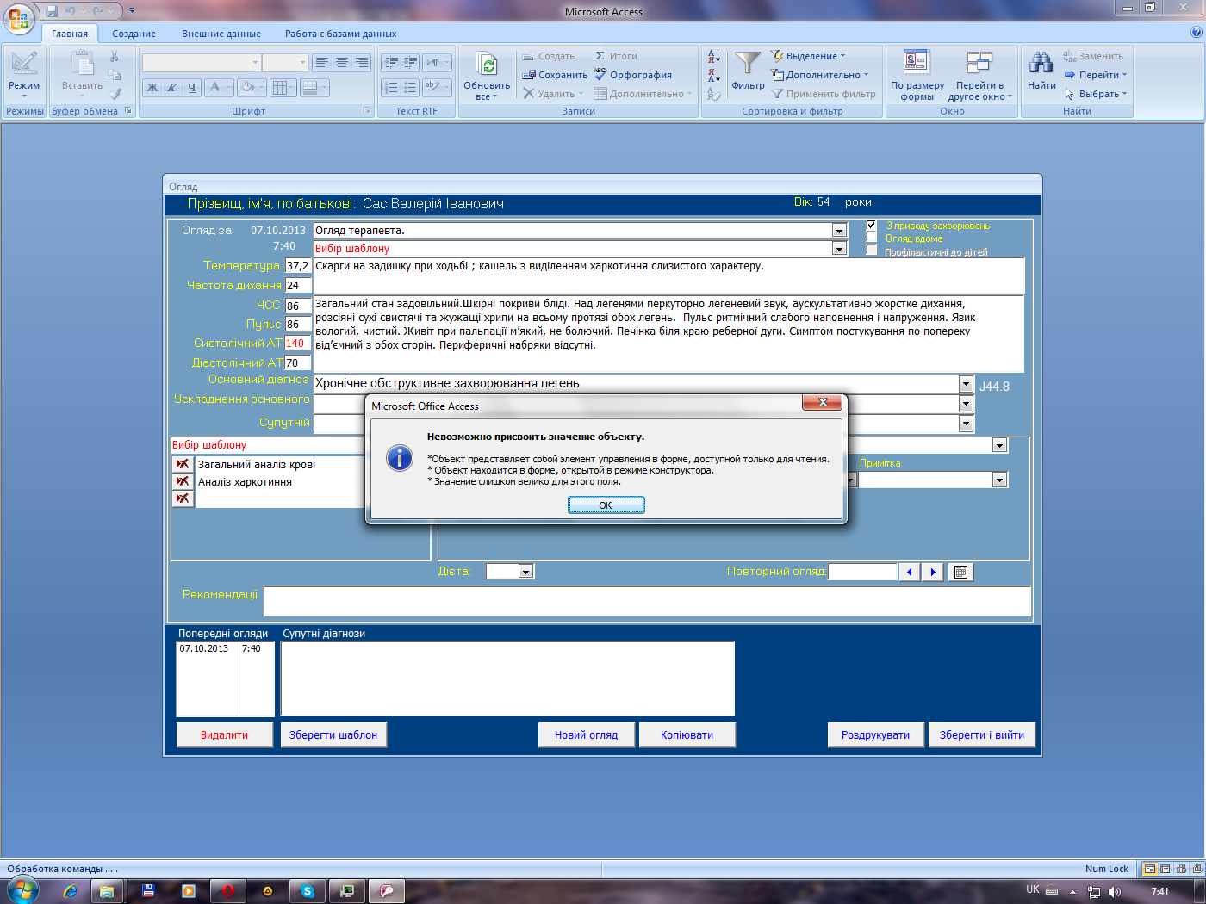Viewport: 1206px width, 904px height.
Task: Switch to Внешние данные tab
Action: coord(221,34)
